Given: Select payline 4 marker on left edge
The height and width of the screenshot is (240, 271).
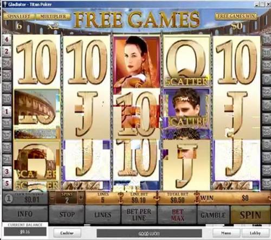Looking at the screenshot, I should click(7, 39).
